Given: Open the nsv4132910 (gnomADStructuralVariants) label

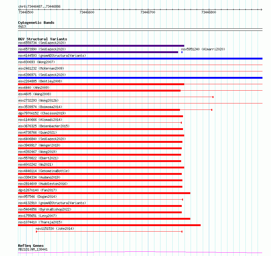Looking at the screenshot, I should [52, 203].
